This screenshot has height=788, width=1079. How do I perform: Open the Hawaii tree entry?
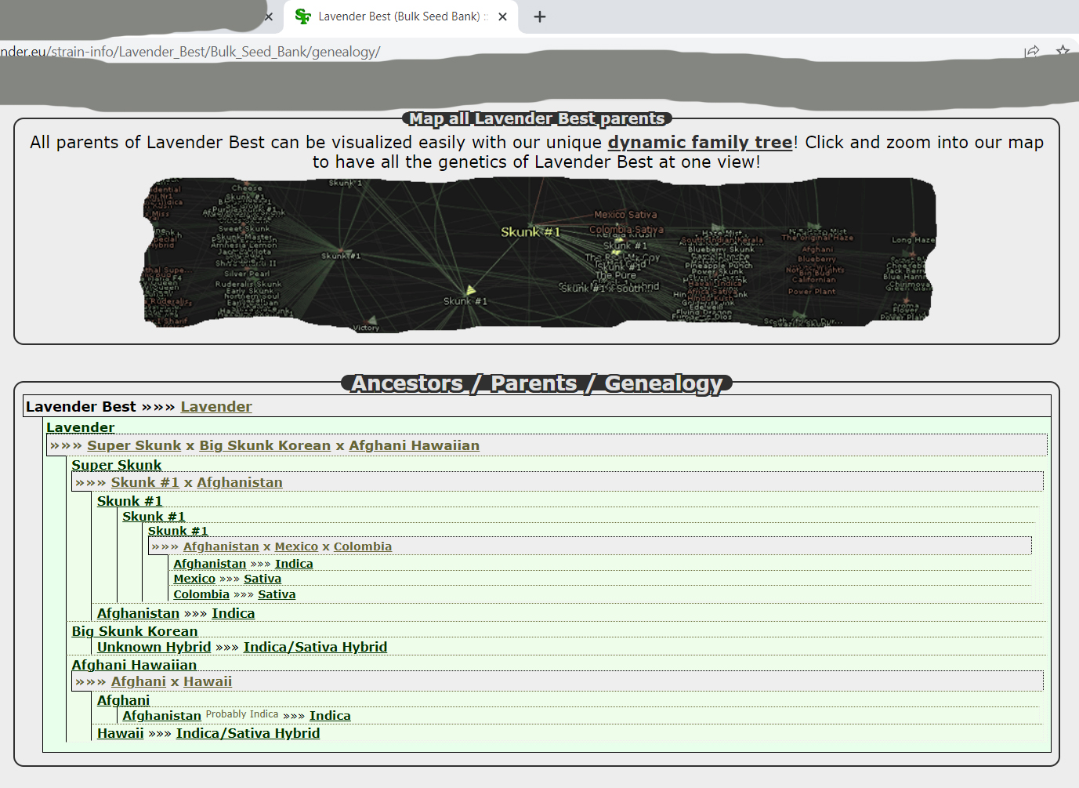point(121,733)
